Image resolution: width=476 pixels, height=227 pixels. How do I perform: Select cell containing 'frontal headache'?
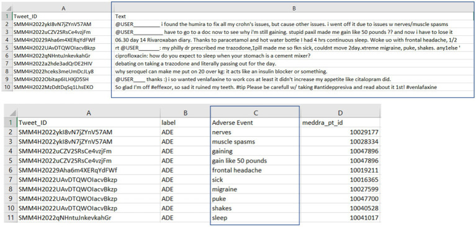tap(255, 170)
